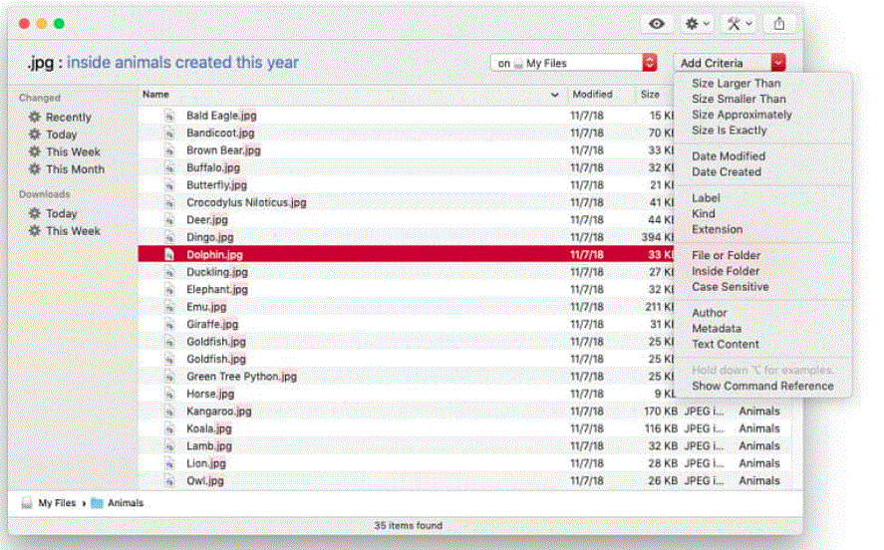Choose Size Smaller Than criterion
884x550 pixels.
(738, 100)
